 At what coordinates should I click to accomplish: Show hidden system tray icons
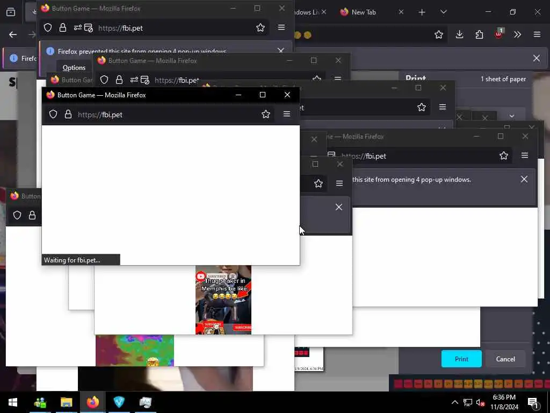click(454, 402)
